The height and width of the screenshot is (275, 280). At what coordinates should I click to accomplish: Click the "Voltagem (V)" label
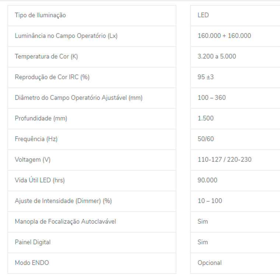(32, 160)
